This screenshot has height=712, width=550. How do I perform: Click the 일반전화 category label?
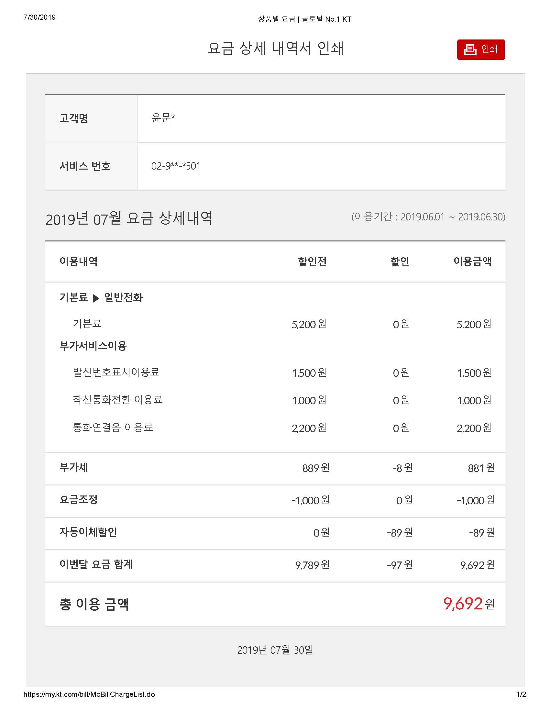pyautogui.click(x=123, y=297)
